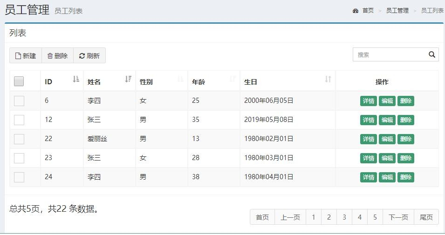Click the 新建 new employee button
Viewport: 445px width, 235px height.
coord(26,55)
